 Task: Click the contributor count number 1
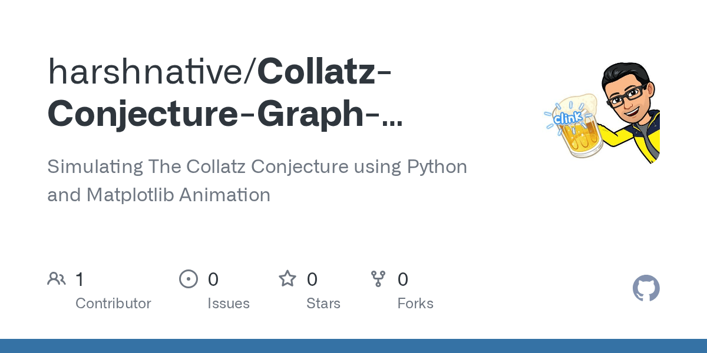[80, 279]
